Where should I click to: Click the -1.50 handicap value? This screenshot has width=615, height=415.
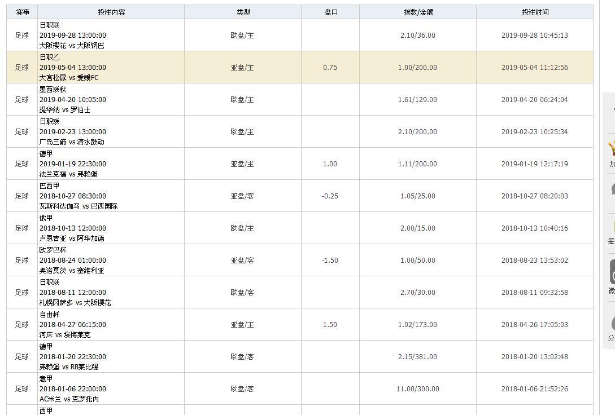pos(330,261)
